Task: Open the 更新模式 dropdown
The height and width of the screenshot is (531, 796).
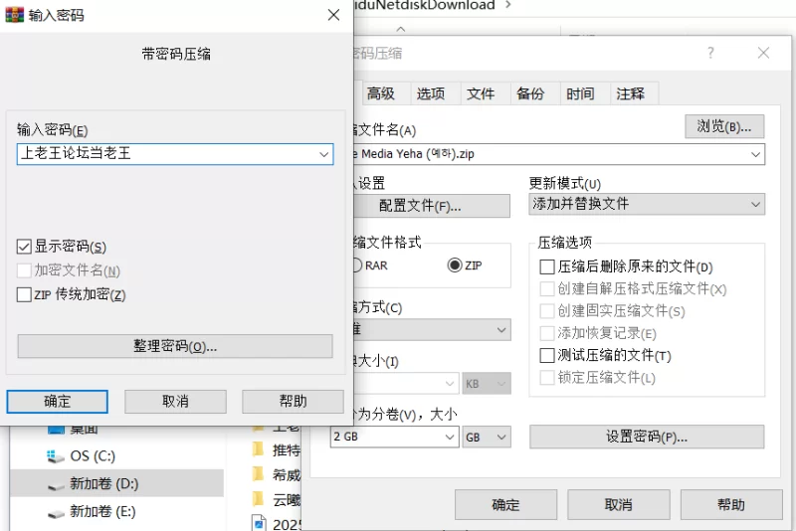Action: (x=647, y=204)
